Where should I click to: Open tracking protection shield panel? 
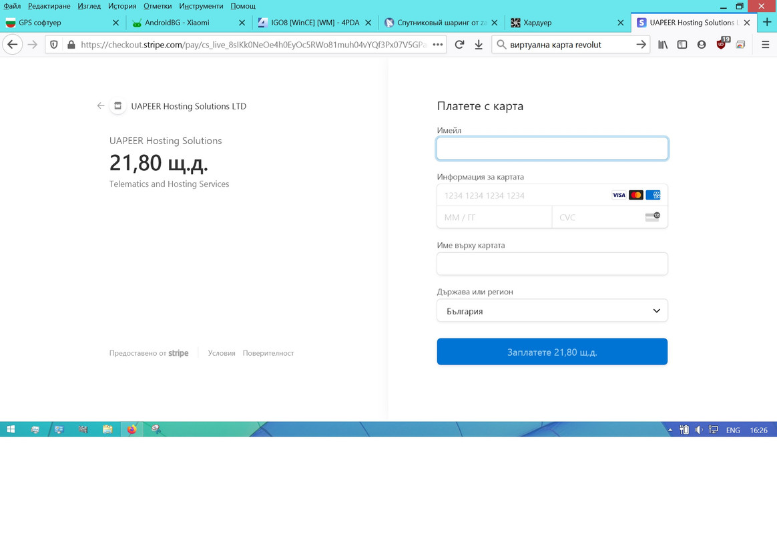pyautogui.click(x=54, y=45)
